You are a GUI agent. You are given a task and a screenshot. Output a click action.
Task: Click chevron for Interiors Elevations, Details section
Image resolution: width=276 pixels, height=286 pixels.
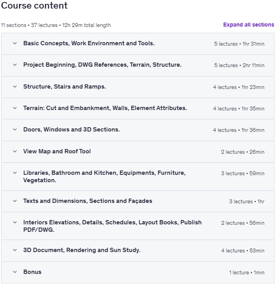coord(15,222)
